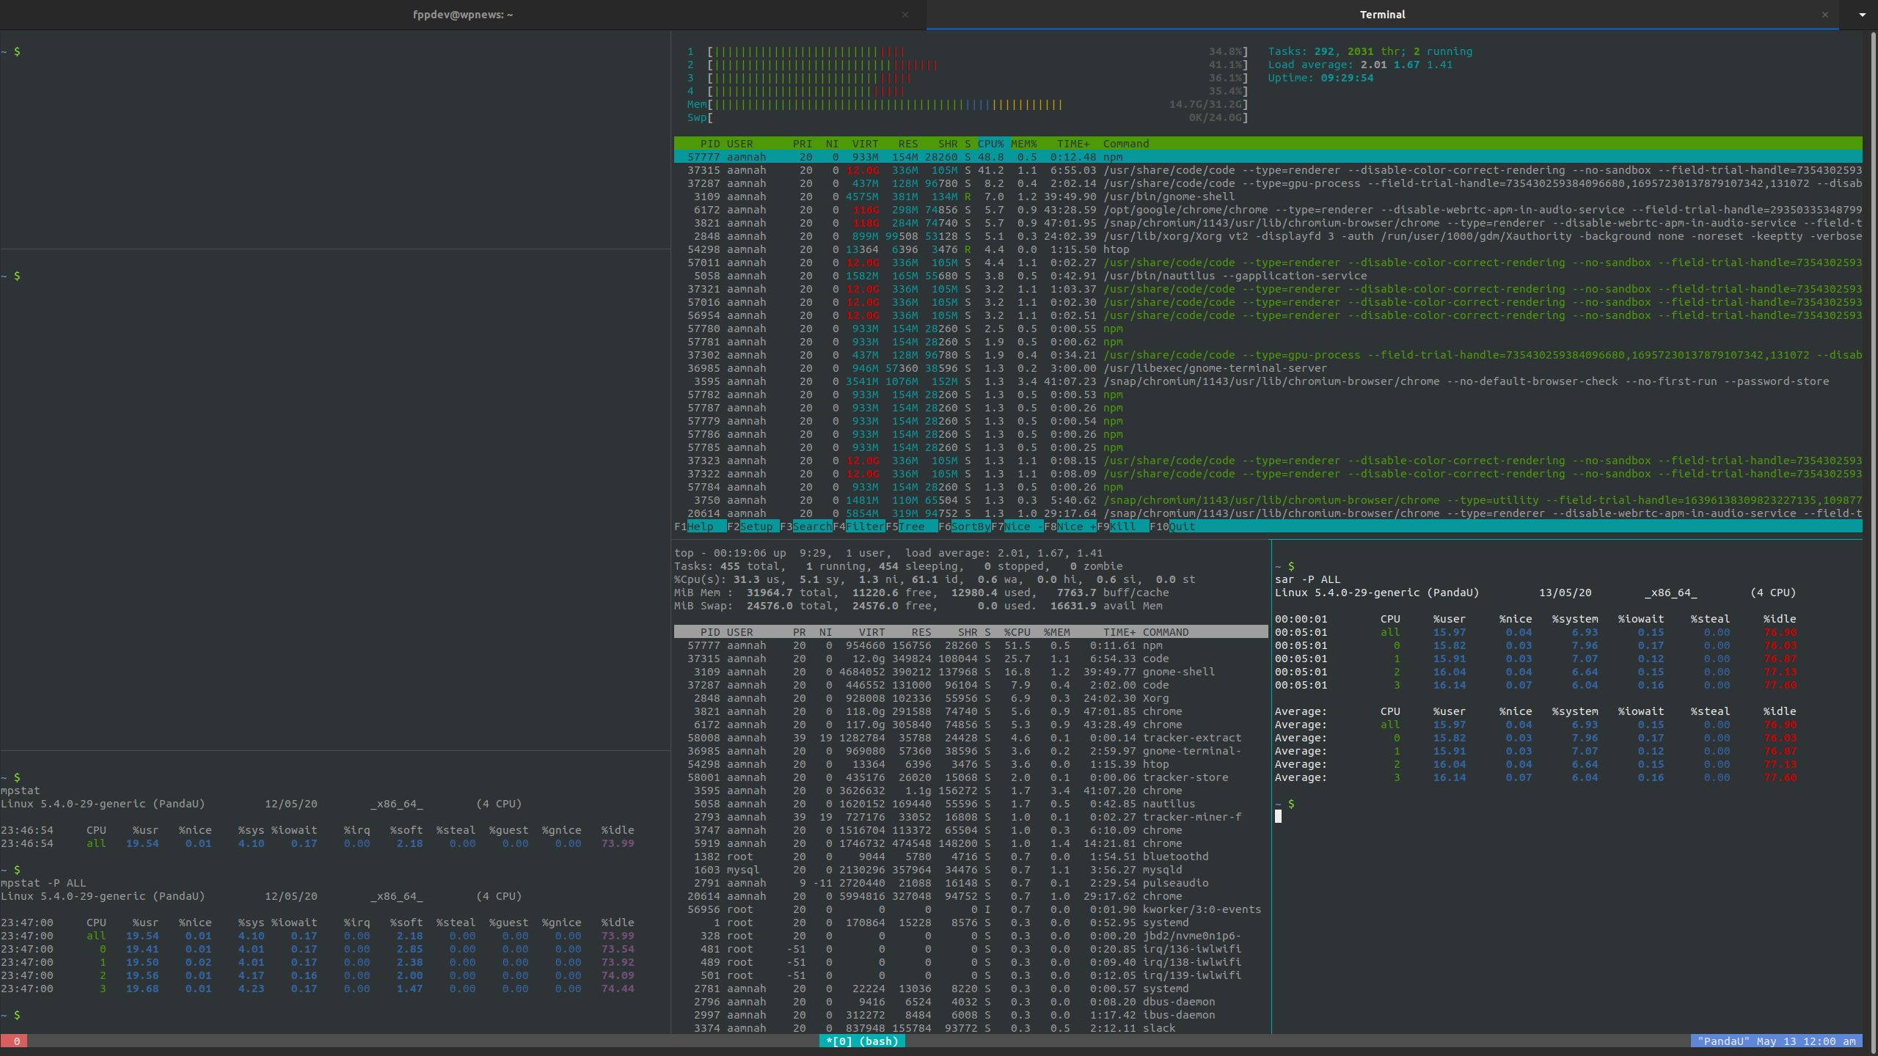Sort processes by MEM% column header
The image size is (1878, 1056).
click(1023, 143)
